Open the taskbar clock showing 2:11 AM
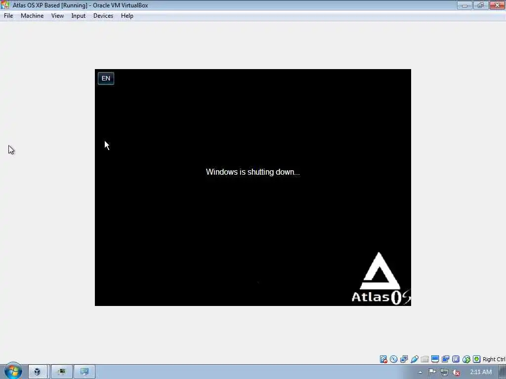The width and height of the screenshot is (506, 379). coord(481,372)
